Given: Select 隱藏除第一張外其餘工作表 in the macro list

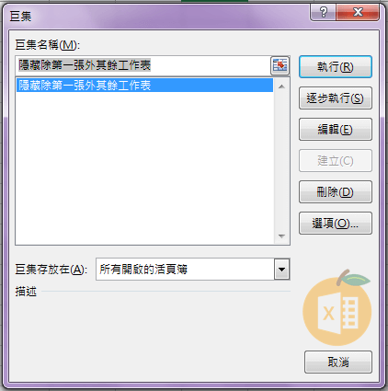Looking at the screenshot, I should (144, 86).
